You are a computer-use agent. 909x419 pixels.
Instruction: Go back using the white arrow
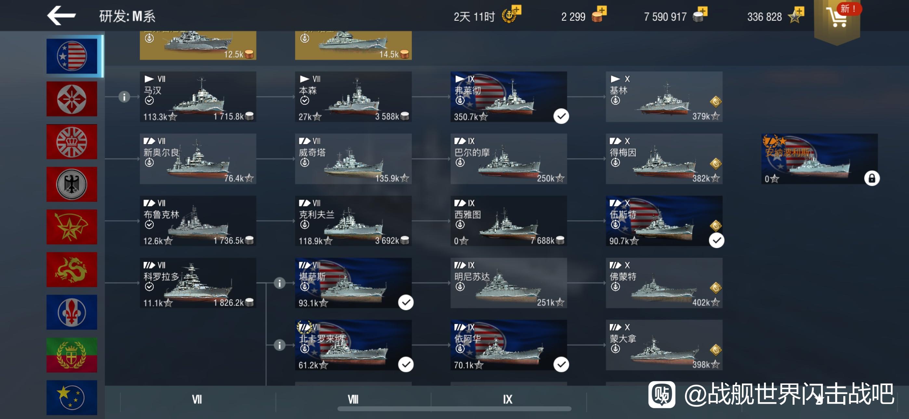[61, 16]
